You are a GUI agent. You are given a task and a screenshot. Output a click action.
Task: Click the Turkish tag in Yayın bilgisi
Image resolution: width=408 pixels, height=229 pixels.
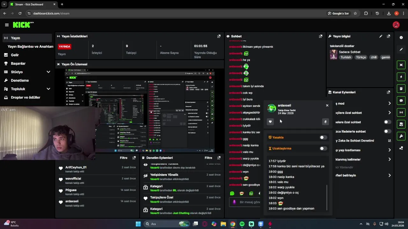346,57
